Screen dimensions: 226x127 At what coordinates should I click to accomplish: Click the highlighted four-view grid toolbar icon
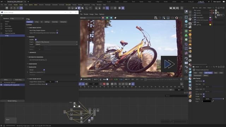(x=107, y=8)
